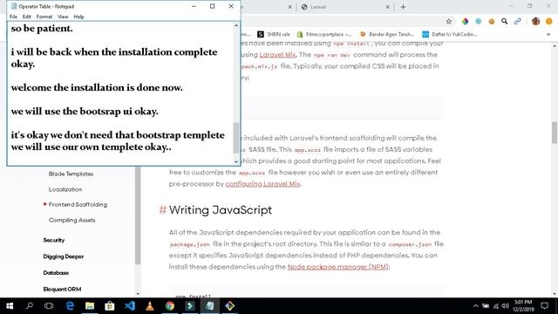Follow the Node package manager (NPM) link
Image resolution: width=558 pixels, height=314 pixels.
(337, 267)
